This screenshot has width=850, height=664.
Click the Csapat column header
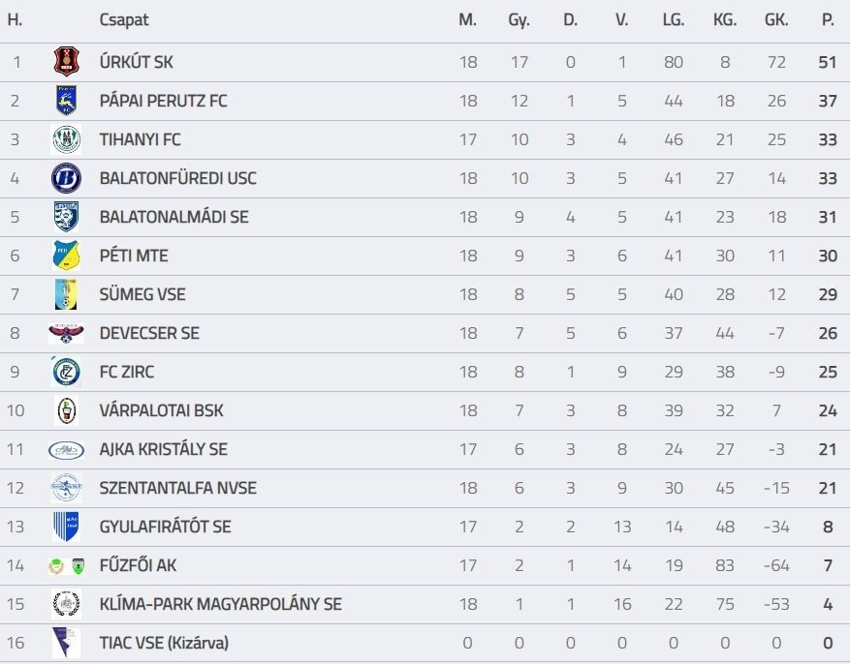124,19
